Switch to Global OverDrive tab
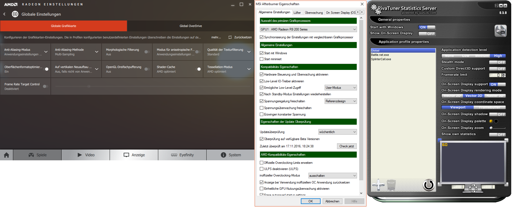Image resolution: width=515 pixels, height=207 pixels. tap(191, 26)
